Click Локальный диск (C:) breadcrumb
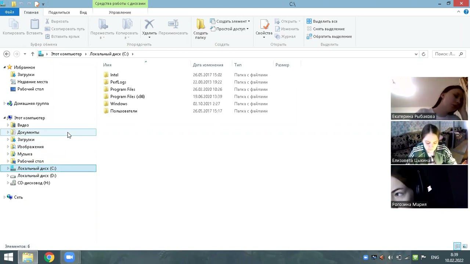The height and width of the screenshot is (264, 470). (x=109, y=54)
